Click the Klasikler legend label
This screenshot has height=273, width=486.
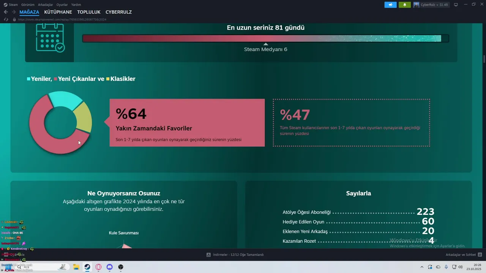tap(121, 79)
